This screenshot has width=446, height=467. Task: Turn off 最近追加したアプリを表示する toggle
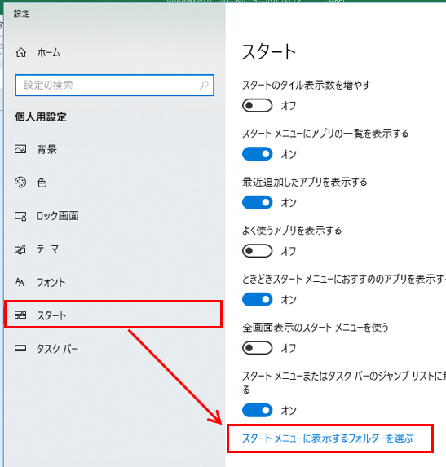pyautogui.click(x=257, y=202)
